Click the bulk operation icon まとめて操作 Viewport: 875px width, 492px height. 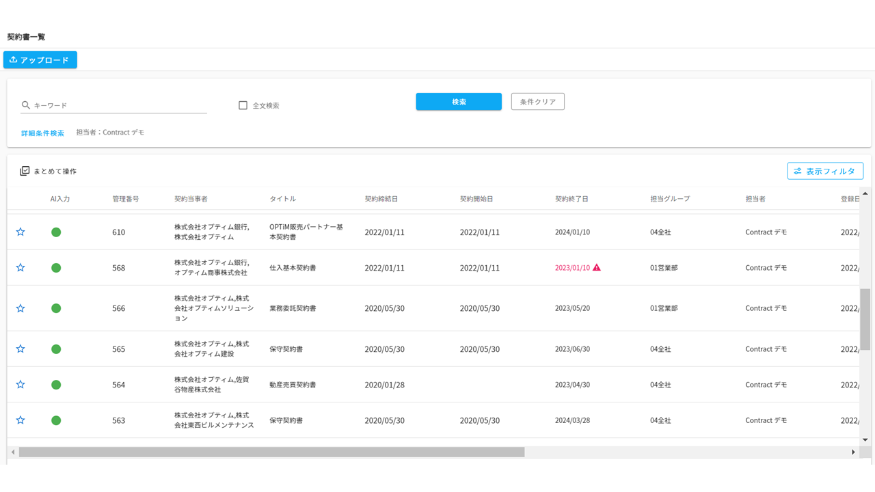(25, 171)
